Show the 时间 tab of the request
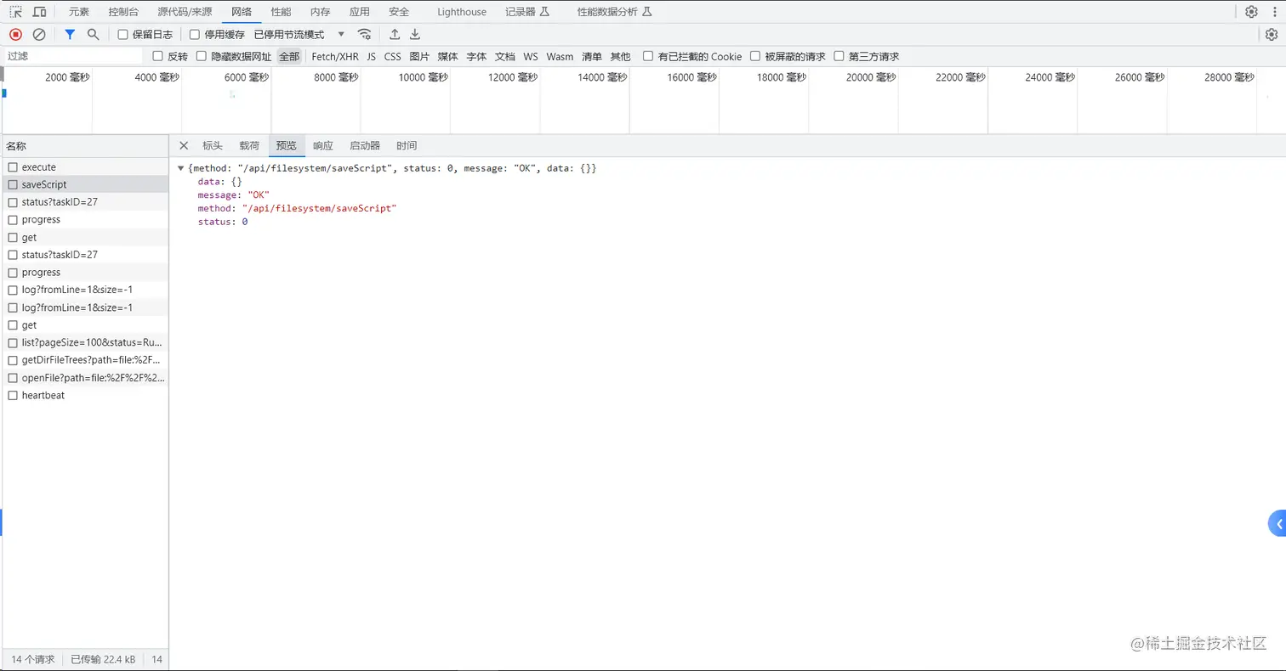1286x671 pixels. pos(407,145)
